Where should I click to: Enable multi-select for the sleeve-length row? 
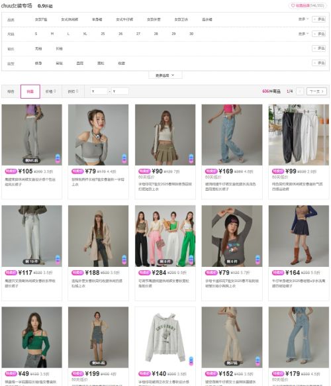(x=319, y=48)
